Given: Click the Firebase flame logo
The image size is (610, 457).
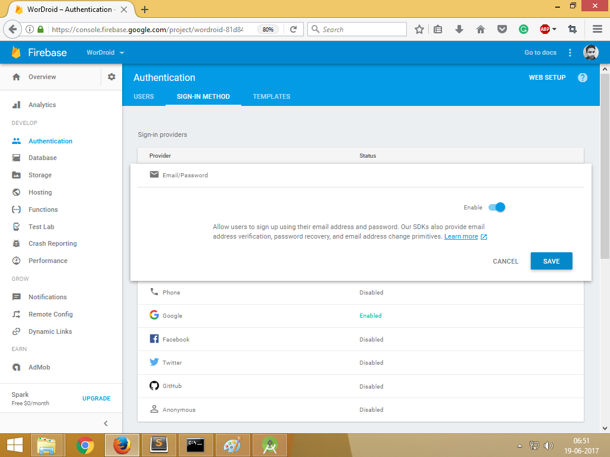Looking at the screenshot, I should coord(16,52).
